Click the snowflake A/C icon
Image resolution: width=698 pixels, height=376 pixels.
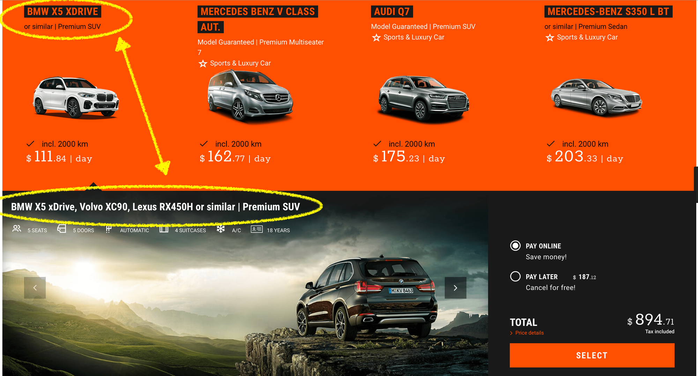221,229
